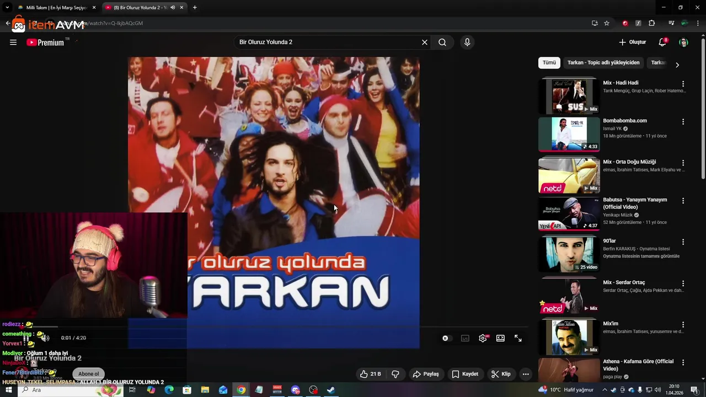Run search with the magnifier button
Screen dimensions: 706x397
pos(442,42)
